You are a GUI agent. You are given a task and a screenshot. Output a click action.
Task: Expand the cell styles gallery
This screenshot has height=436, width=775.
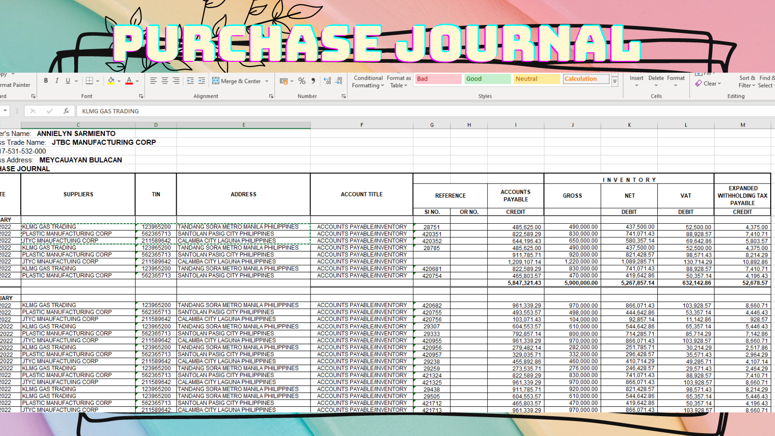[x=615, y=82]
